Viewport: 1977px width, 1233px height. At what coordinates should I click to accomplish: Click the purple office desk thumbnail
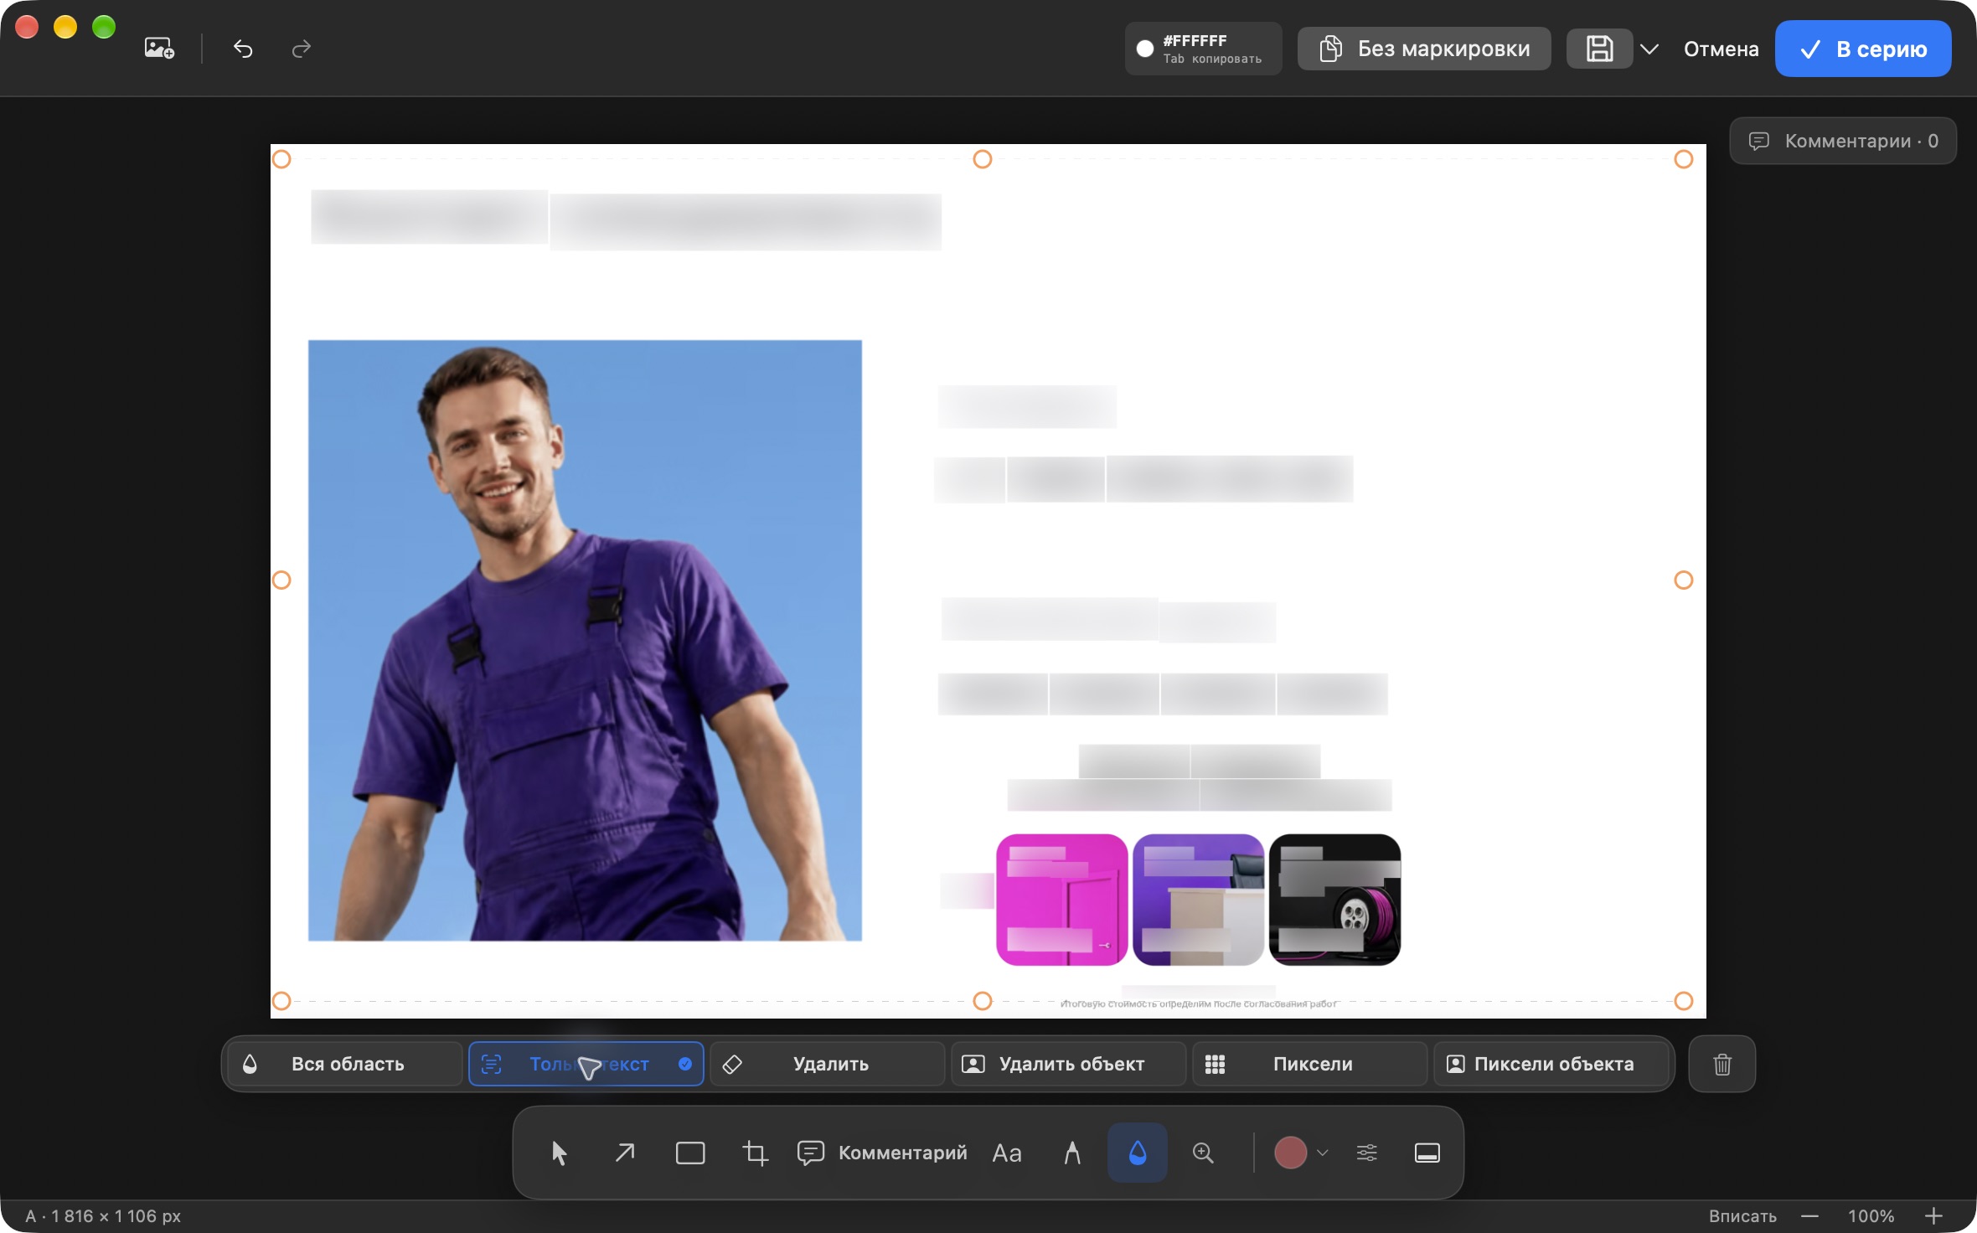[1198, 900]
